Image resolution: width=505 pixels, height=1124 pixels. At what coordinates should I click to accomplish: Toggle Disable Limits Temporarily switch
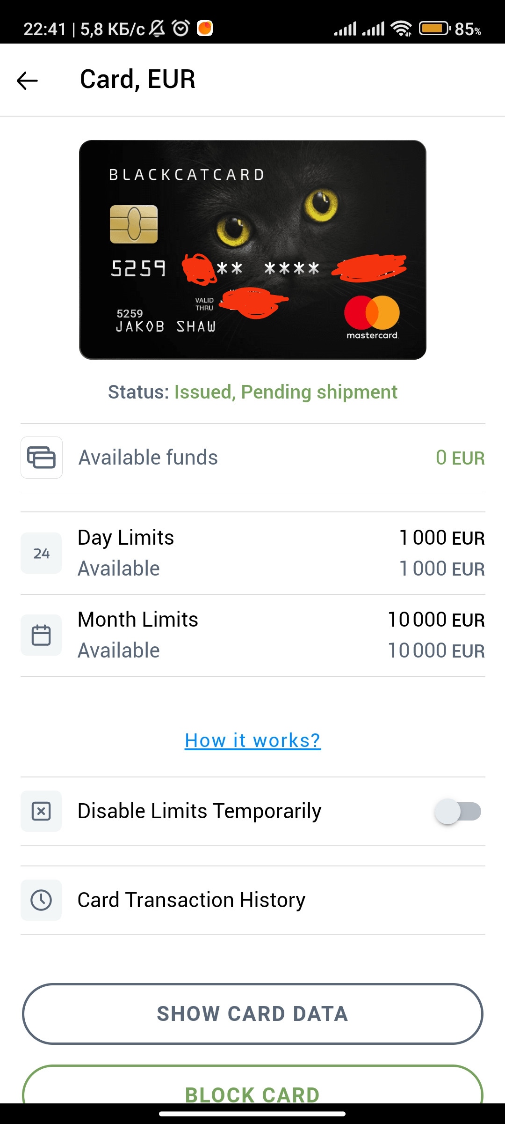pyautogui.click(x=458, y=812)
